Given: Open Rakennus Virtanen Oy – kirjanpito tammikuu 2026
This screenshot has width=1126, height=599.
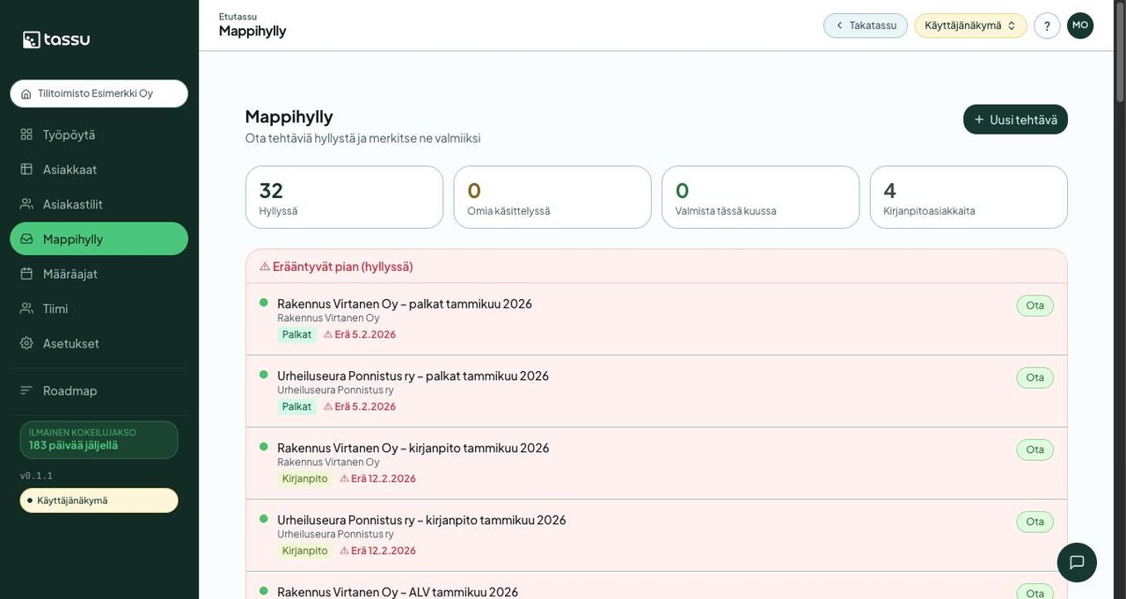Looking at the screenshot, I should click(413, 448).
